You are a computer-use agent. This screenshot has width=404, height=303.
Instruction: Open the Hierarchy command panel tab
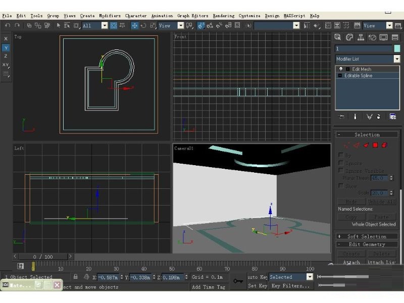(x=361, y=37)
